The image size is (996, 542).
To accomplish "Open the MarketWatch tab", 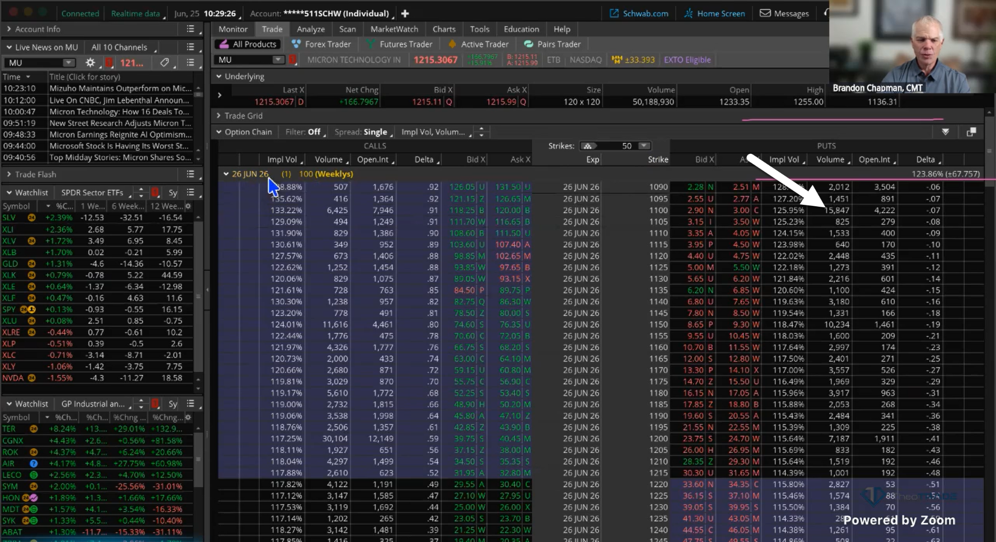I will point(394,29).
